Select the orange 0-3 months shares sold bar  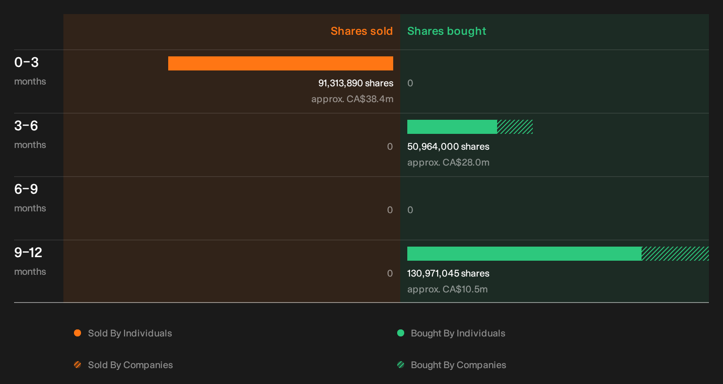click(280, 63)
